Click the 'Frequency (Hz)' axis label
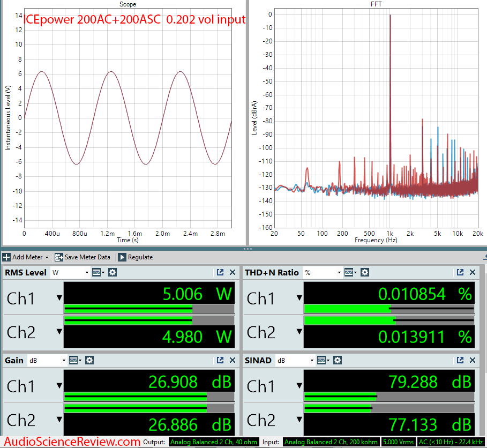This screenshot has height=448, width=487. point(376,240)
